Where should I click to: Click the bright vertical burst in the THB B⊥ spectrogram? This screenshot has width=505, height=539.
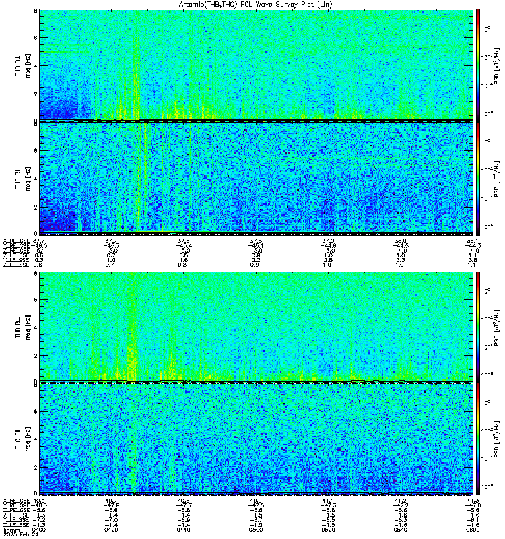tap(137, 65)
